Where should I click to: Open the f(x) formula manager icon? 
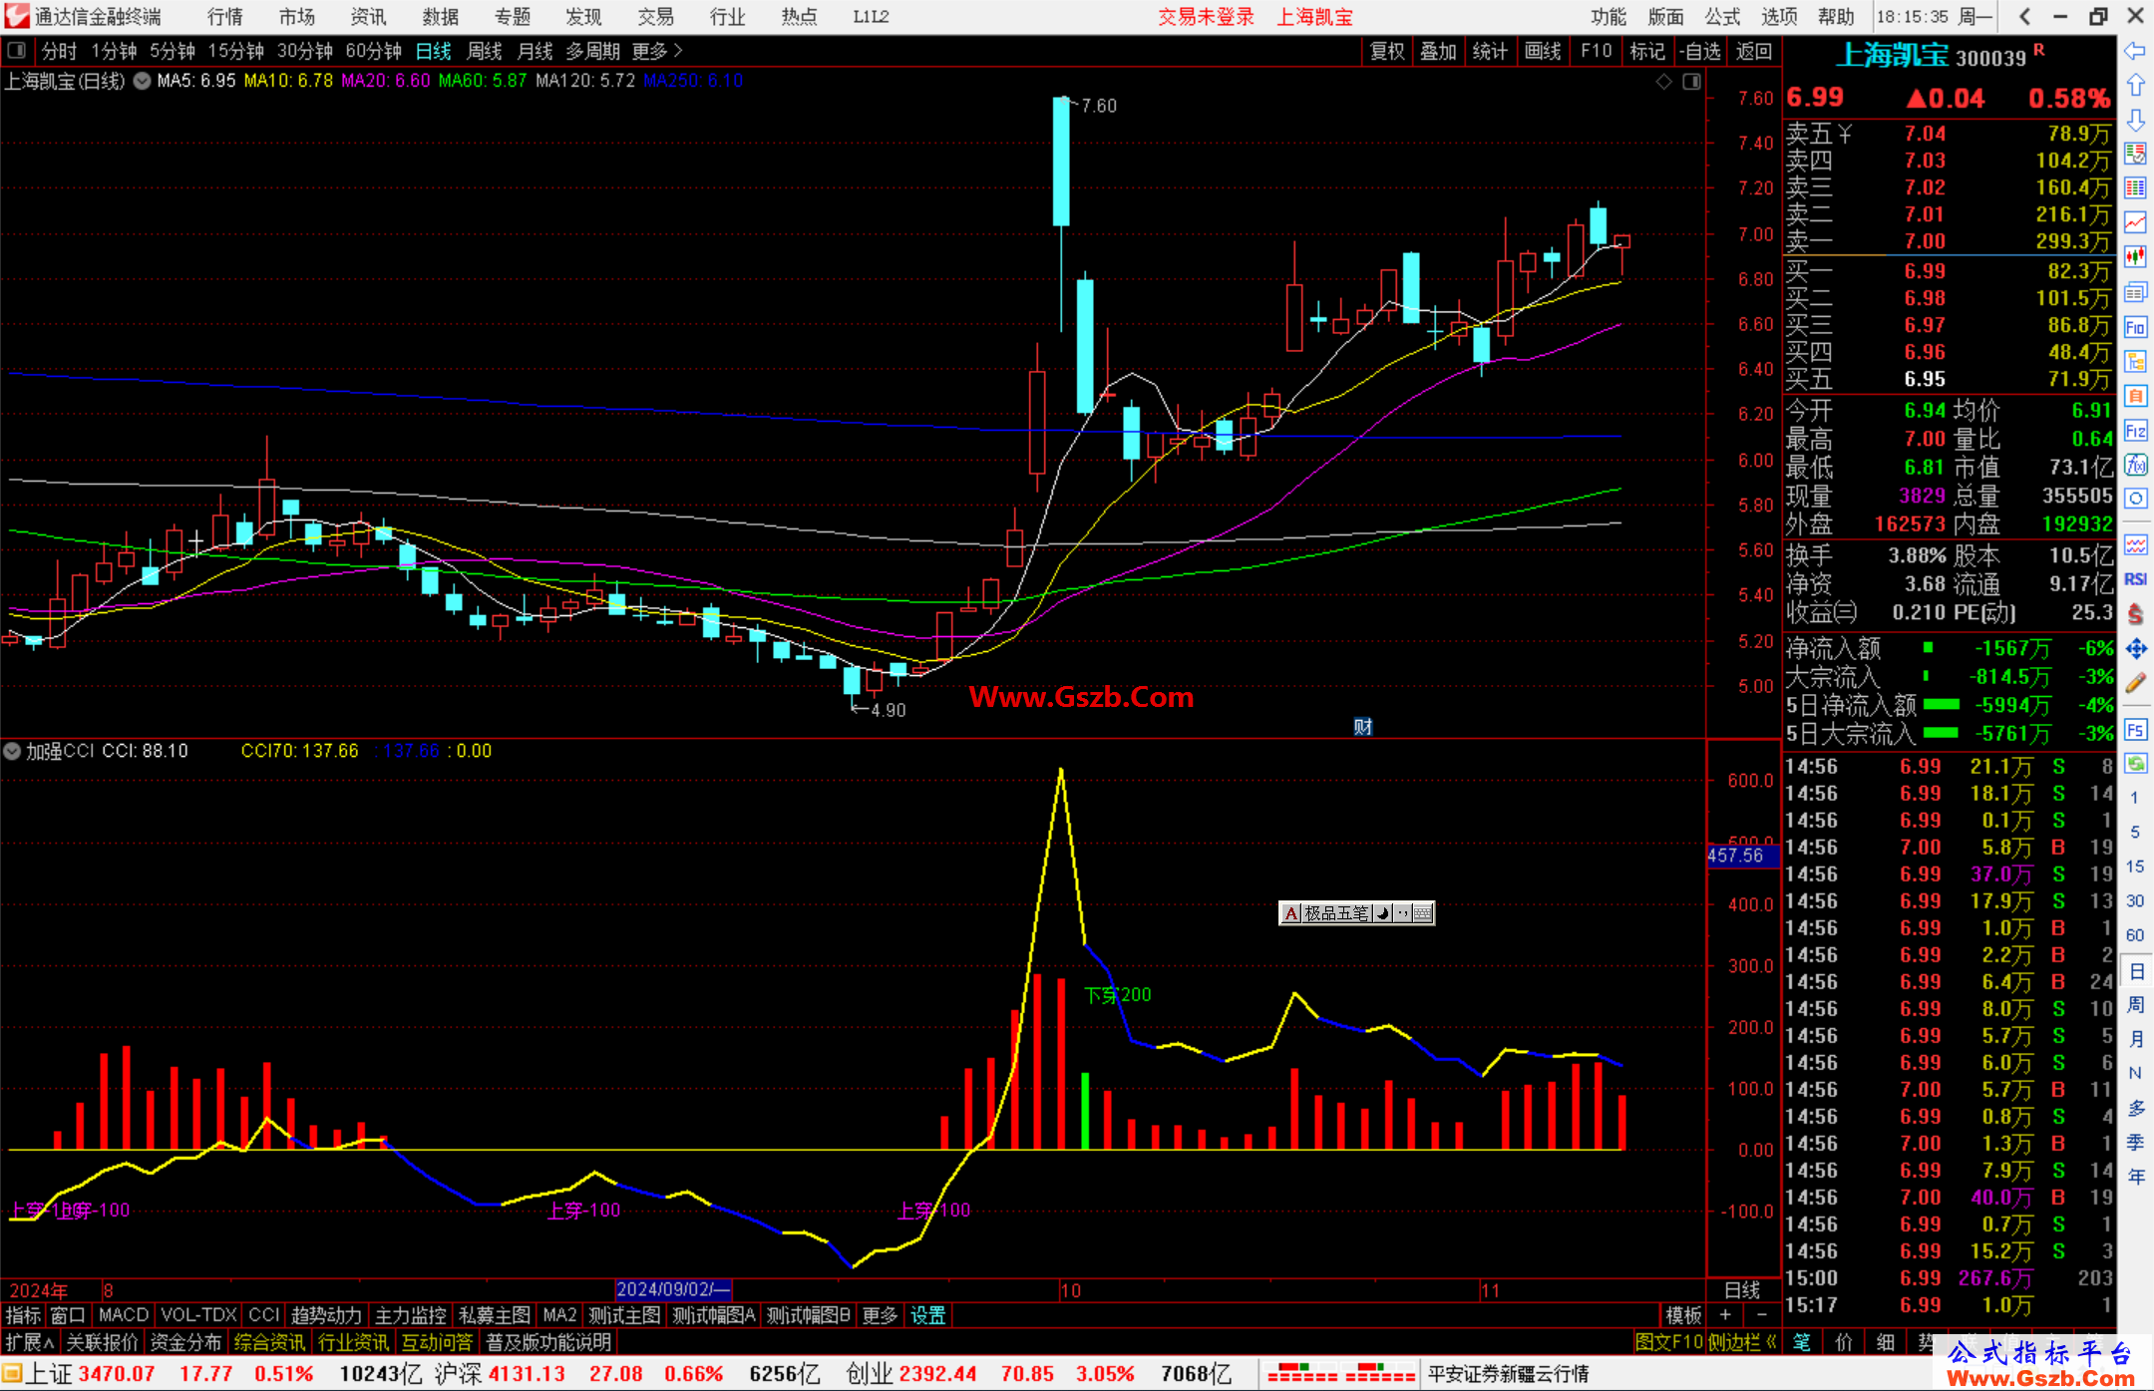tap(2135, 465)
